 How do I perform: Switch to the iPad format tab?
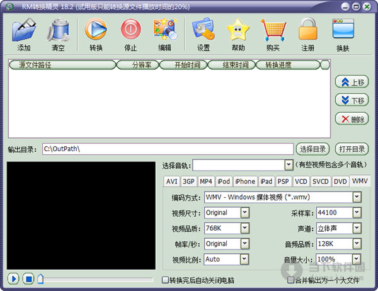pos(266,181)
